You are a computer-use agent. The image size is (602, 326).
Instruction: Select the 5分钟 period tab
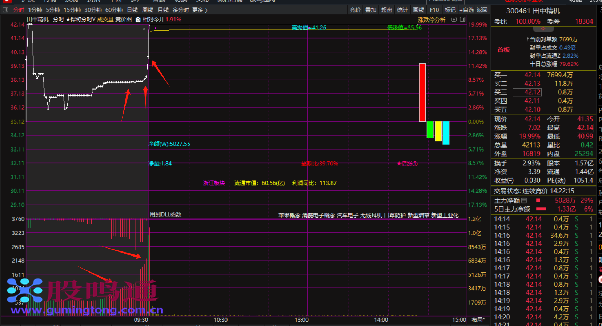[x=53, y=10]
